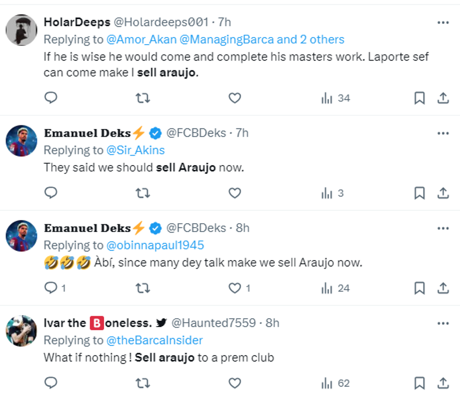The image size is (460, 399).
Task: Reply to the 'Àbí, since many dey talk' tweet
Action: click(x=51, y=288)
